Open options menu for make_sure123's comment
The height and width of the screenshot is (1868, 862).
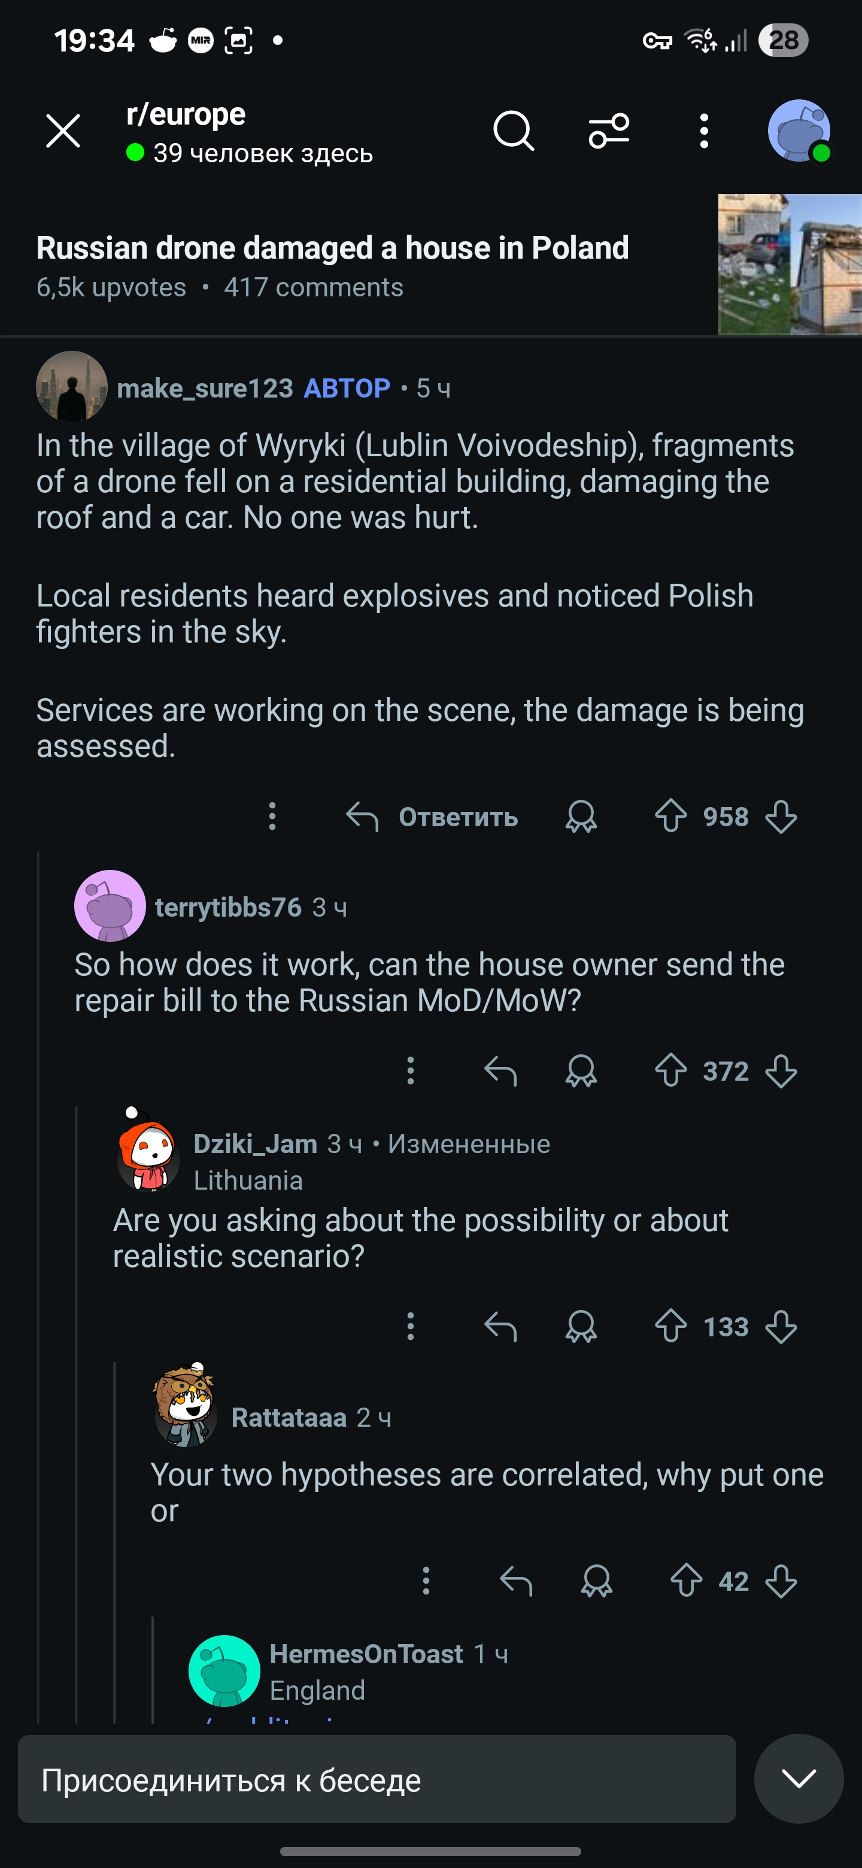(272, 817)
